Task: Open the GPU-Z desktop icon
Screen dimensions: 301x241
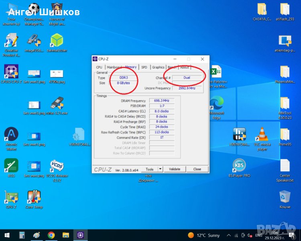Action: coord(11,197)
